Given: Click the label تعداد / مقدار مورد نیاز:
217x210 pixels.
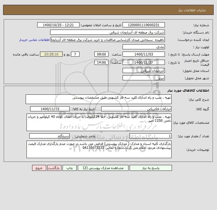Looking at the screenshot, I should [193, 136].
